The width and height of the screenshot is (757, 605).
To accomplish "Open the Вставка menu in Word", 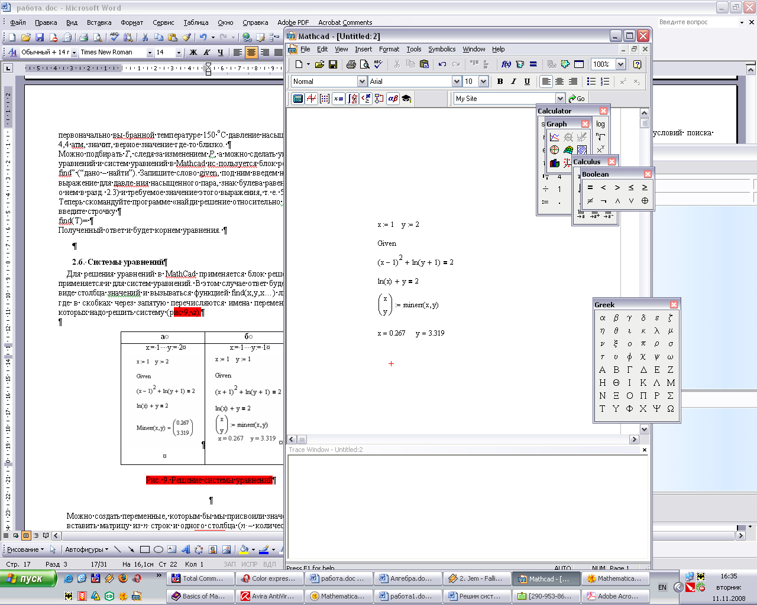I will point(99,22).
